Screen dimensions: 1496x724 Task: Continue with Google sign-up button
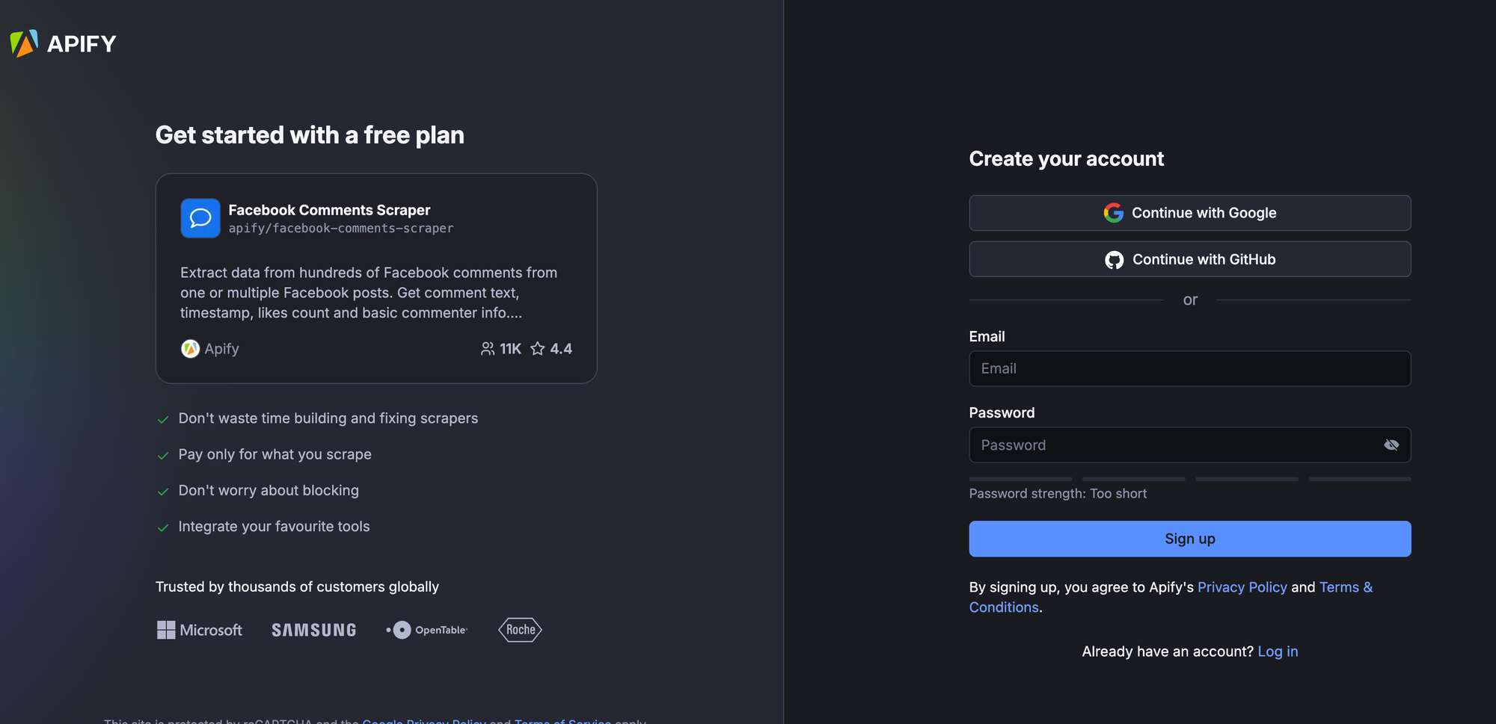[x=1190, y=213]
